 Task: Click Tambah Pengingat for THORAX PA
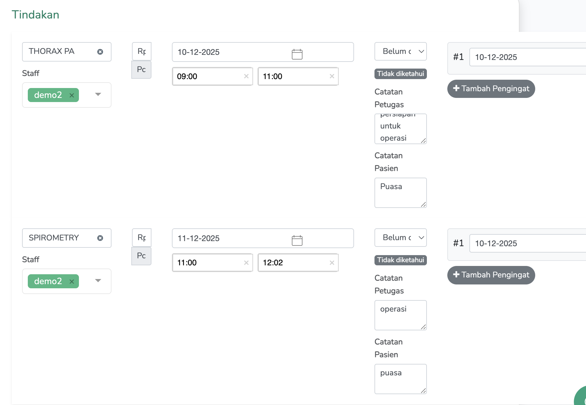491,89
